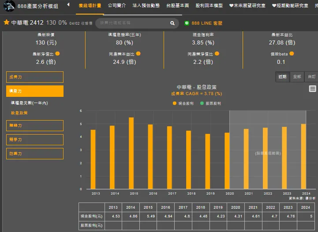Screen dimensions: 318x232
Task: Switch chart range to 自訂
Action: (x=311, y=77)
